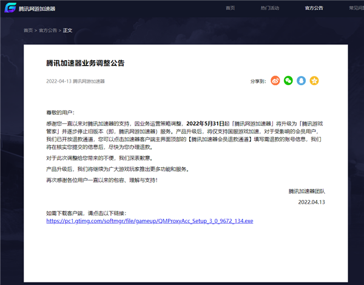The image size is (364, 285).
Task: Click the 产品升级后，我们将继续 sentence
Action: [118, 169]
